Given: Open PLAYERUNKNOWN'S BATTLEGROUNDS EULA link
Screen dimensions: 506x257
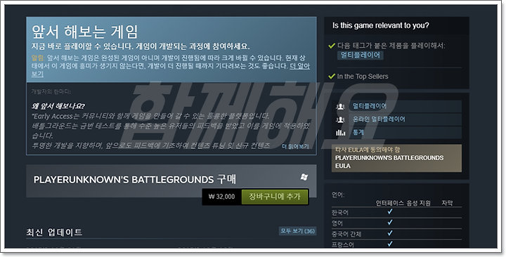Looking at the screenshot, I should [x=389, y=162].
